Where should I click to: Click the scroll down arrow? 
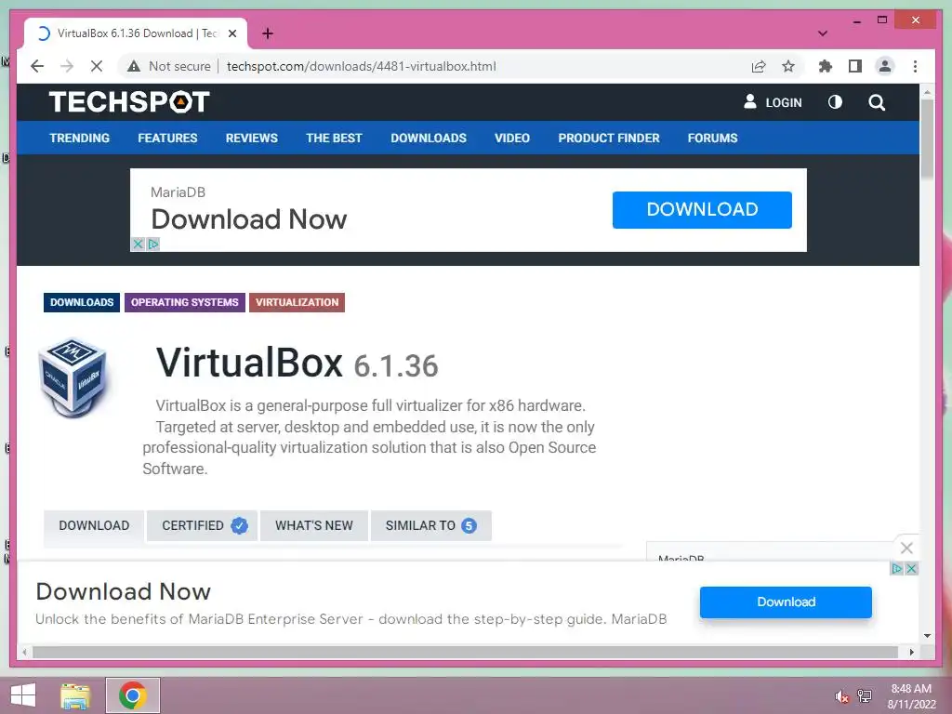(x=927, y=636)
